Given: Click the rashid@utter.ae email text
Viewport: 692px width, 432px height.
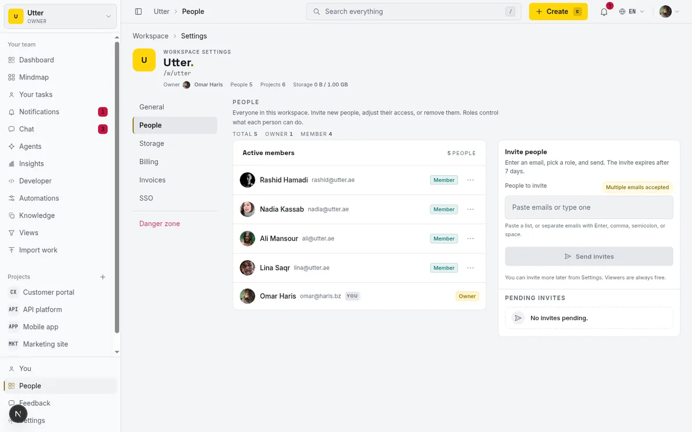Looking at the screenshot, I should pos(333,180).
